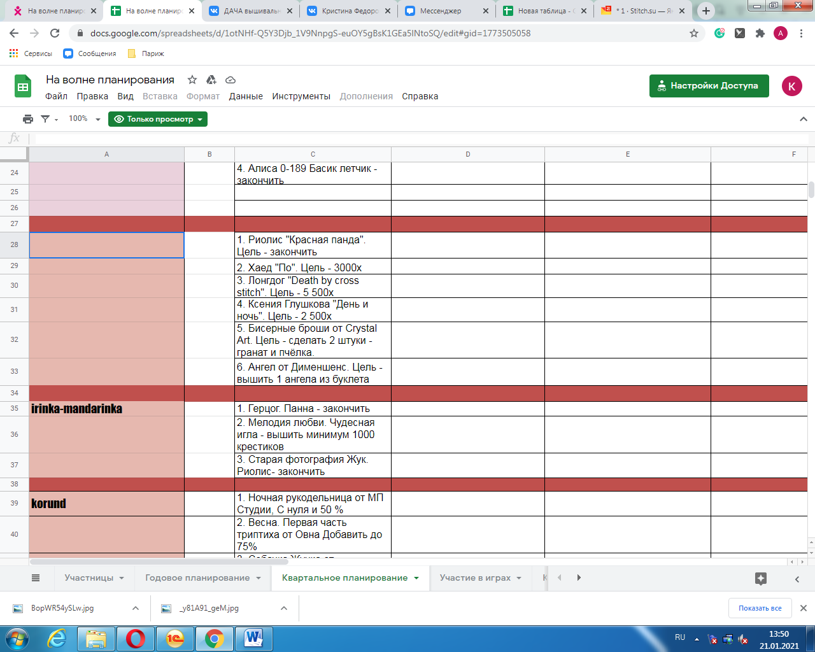Open the Данные menu
Viewport: 815px width, 652px height.
click(x=246, y=96)
